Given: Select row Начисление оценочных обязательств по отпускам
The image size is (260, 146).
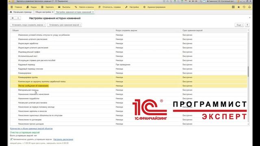Looking at the screenshot, I should [x=128, y=116].
